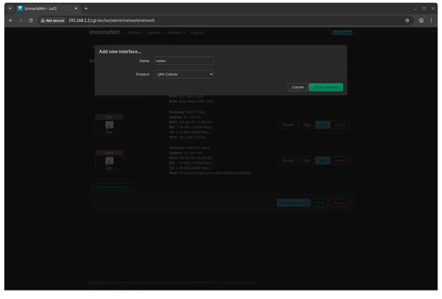This screenshot has height=299, width=442.
Task: Open Chrome three-dot menu
Action: [x=431, y=21]
